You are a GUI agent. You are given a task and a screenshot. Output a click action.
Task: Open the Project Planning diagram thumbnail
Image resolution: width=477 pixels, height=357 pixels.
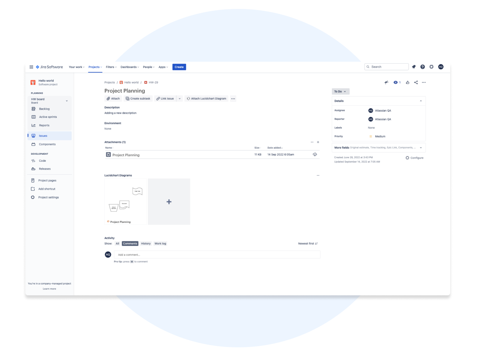pyautogui.click(x=126, y=201)
